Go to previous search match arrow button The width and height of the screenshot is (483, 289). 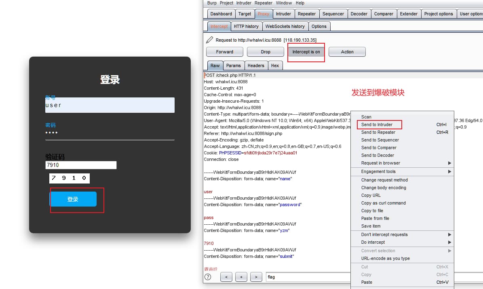(x=226, y=277)
